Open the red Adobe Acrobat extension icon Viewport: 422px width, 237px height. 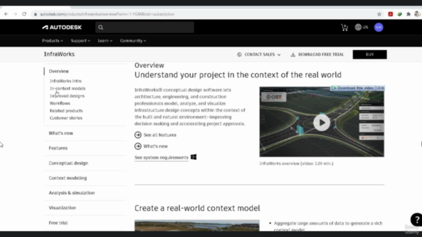390,14
